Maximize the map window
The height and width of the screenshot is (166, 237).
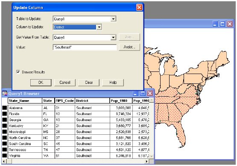tap(222, 24)
